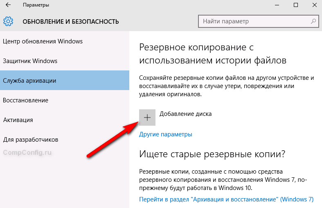Click the Ищете старые резервные копии heading
The width and height of the screenshot is (322, 208).
click(212, 154)
